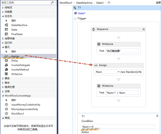Expand the 事务 toolbox group
The height and width of the screenshot is (134, 161).
click(x=3, y=78)
